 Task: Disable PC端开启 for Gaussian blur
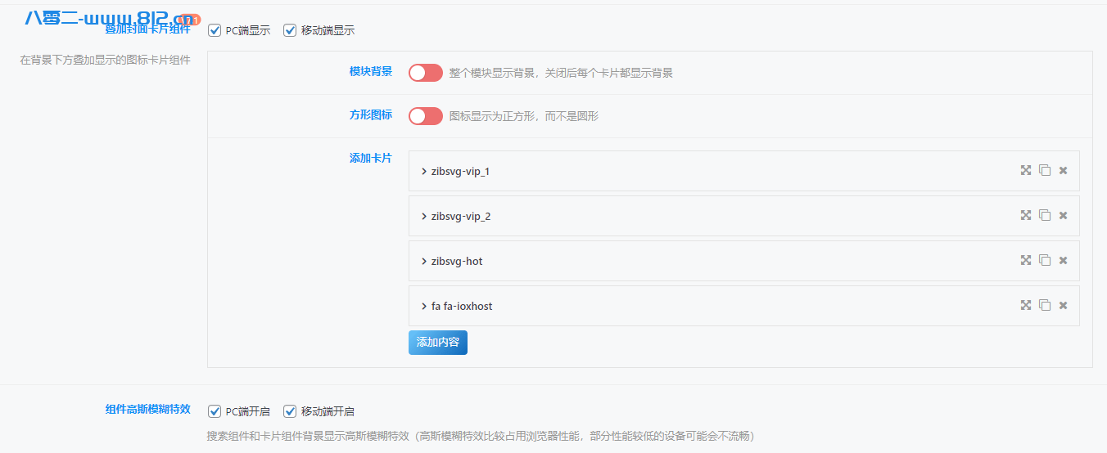[215, 411]
